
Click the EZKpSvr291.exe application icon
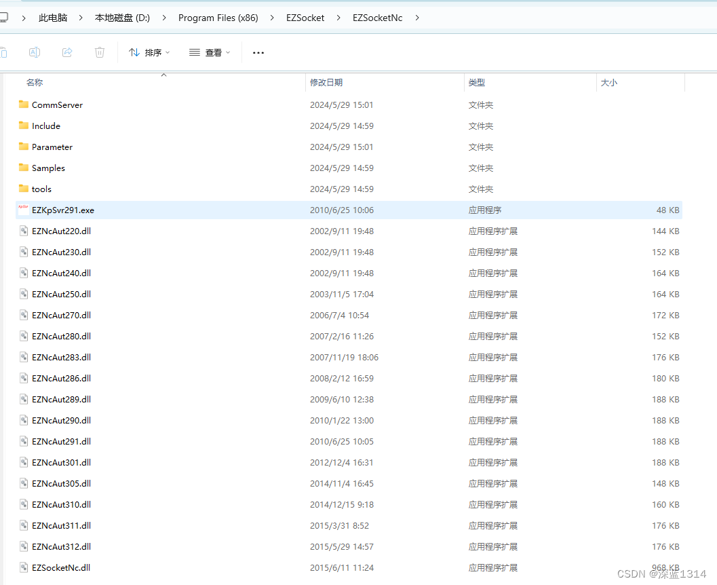coord(23,210)
